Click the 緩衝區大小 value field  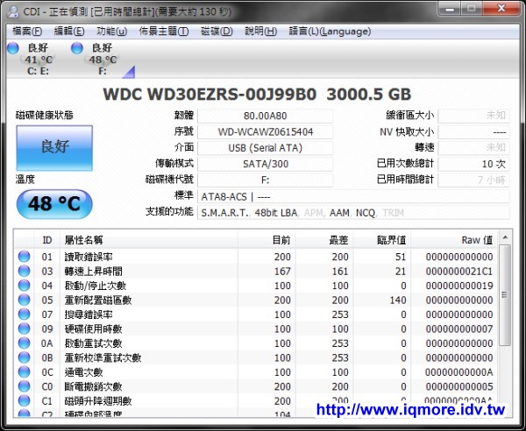click(x=473, y=116)
